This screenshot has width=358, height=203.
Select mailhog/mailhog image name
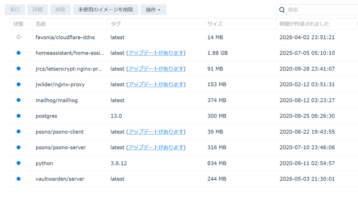pyautogui.click(x=56, y=100)
